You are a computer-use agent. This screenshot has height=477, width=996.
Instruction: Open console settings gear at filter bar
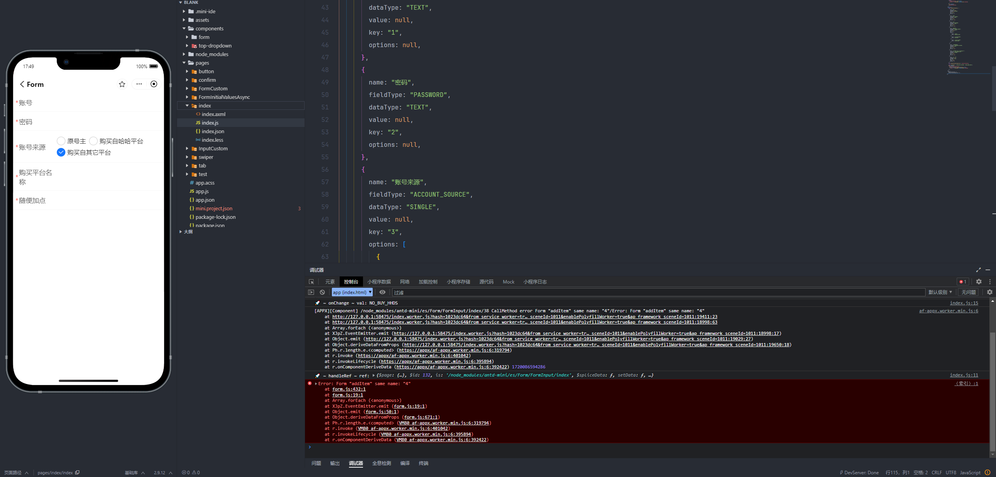(x=990, y=292)
